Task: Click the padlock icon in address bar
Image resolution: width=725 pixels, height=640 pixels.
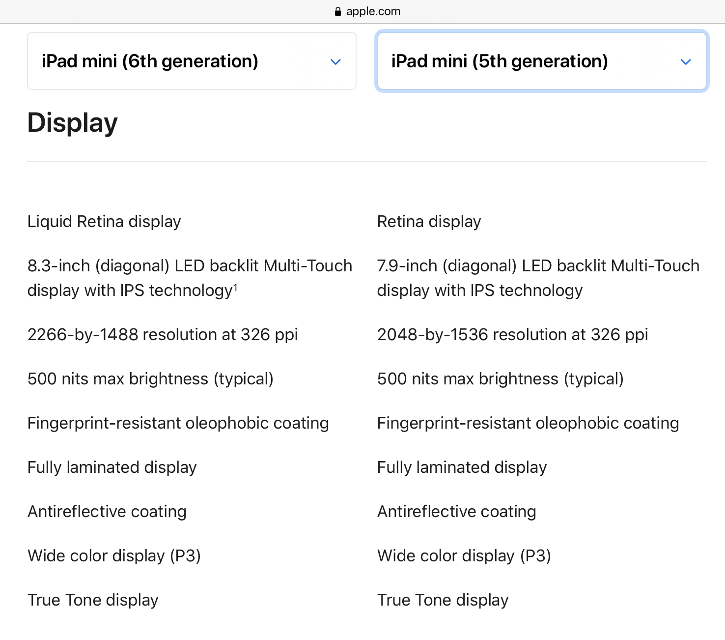Action: point(337,11)
